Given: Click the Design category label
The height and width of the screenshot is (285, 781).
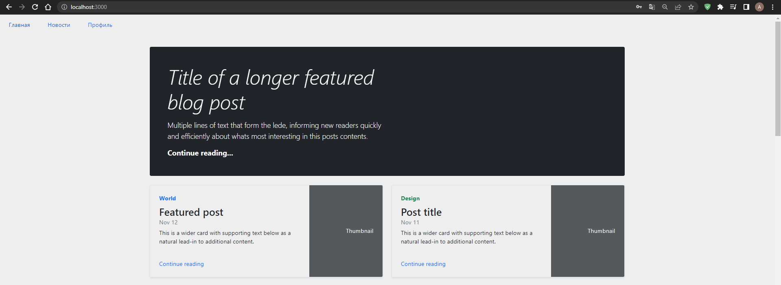Looking at the screenshot, I should (410, 198).
